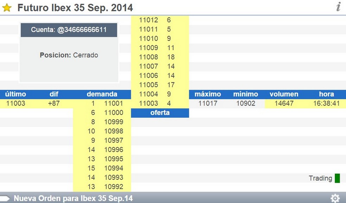Select offer price 11004
Image resolution: width=346 pixels, height=203 pixels.
(x=148, y=94)
